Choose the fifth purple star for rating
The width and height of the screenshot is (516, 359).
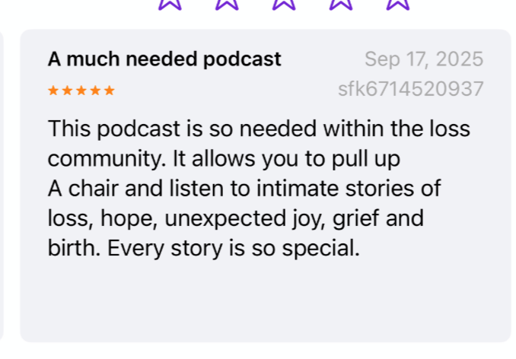397,4
